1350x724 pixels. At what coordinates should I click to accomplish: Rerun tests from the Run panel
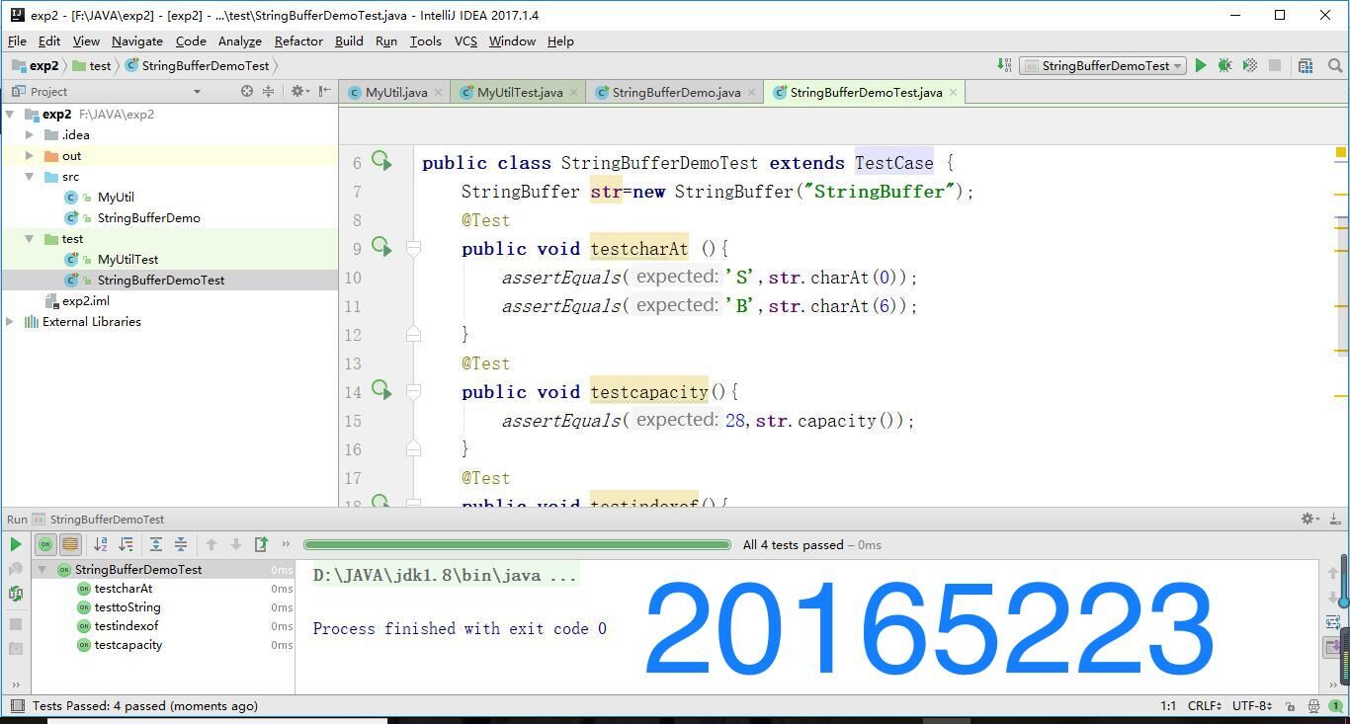[16, 544]
